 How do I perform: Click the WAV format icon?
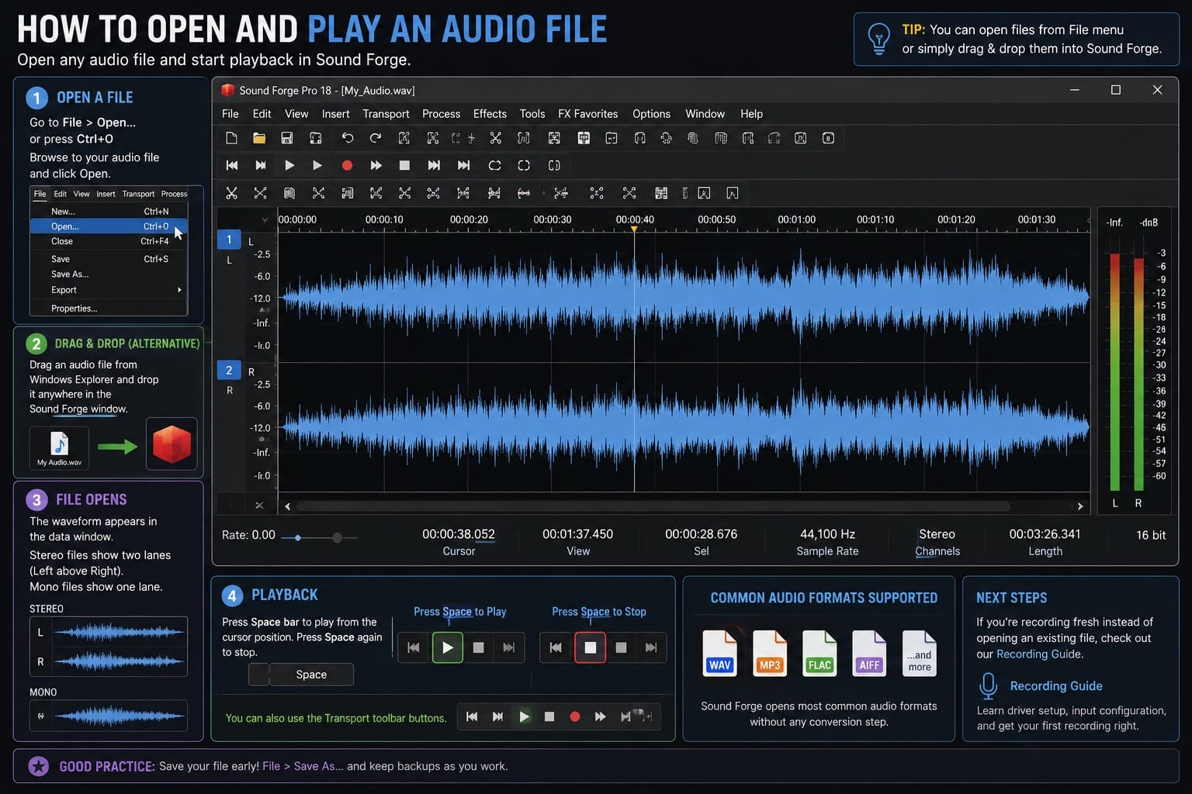[719, 653]
